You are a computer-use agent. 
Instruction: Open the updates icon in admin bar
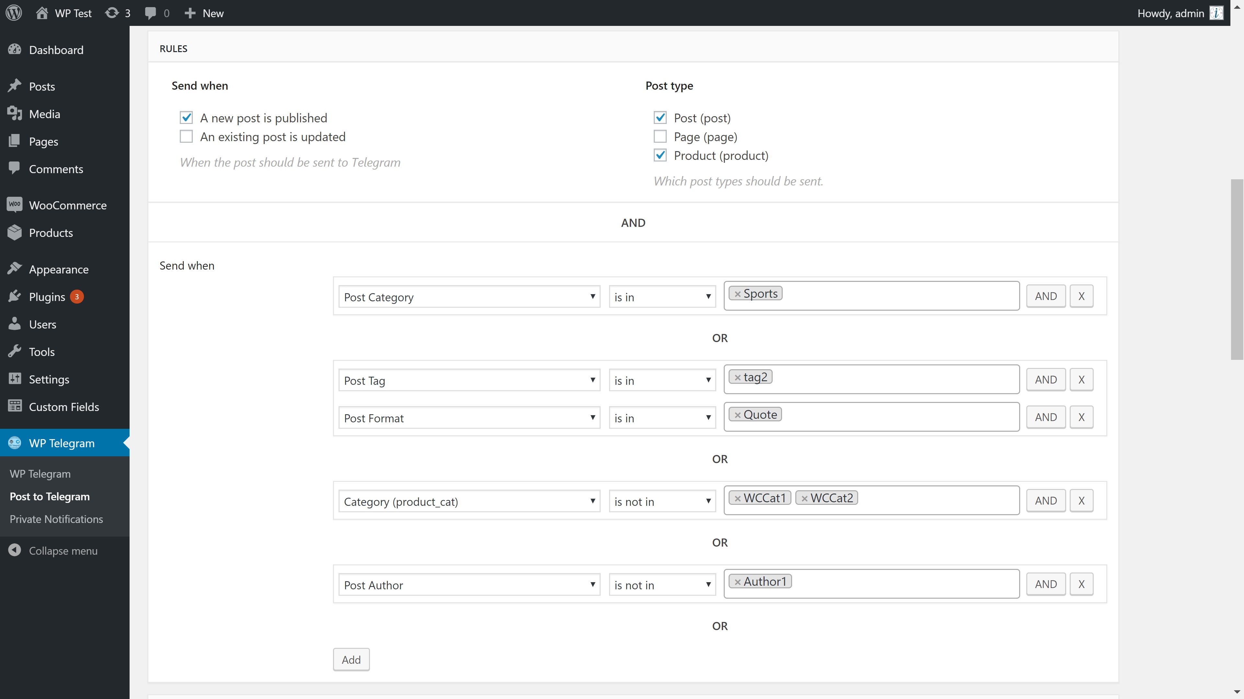(x=112, y=13)
